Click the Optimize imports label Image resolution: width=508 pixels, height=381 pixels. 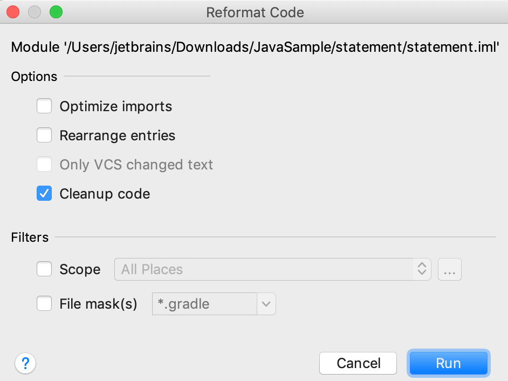coord(115,107)
